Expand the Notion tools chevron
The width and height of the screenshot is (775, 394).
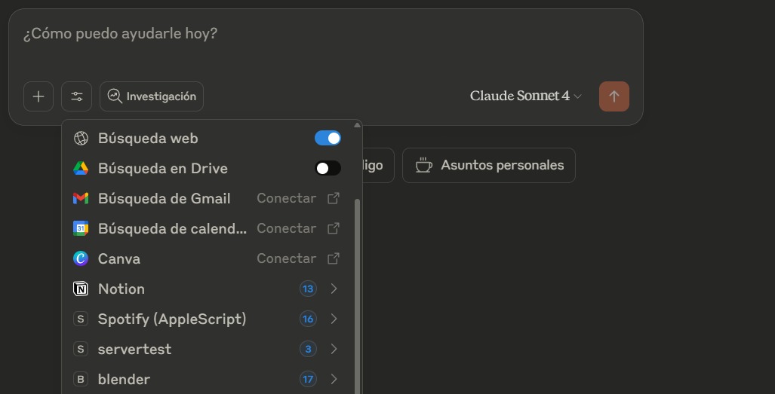pyautogui.click(x=334, y=289)
